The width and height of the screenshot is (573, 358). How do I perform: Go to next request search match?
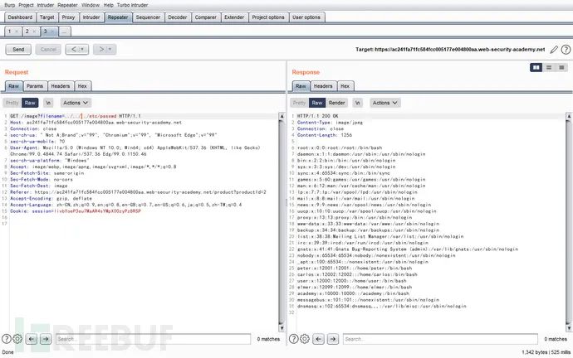tap(46, 339)
